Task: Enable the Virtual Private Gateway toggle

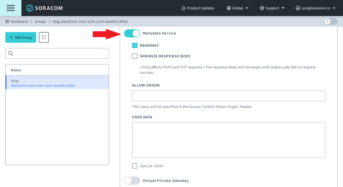Action: [x=132, y=181]
